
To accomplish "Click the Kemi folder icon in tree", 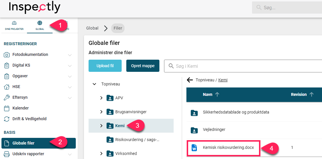I will pos(110,126).
